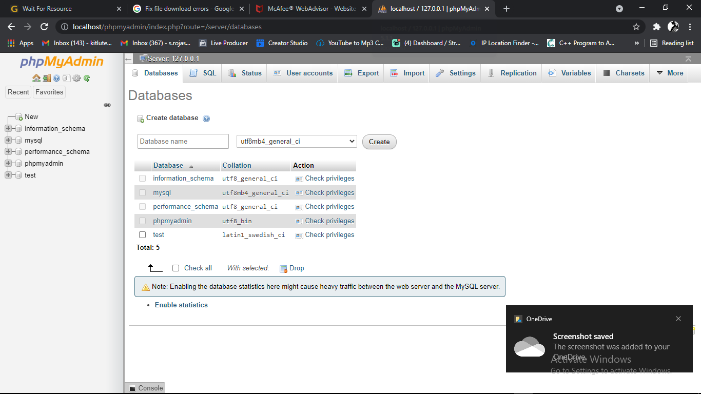Open the User accounts tab
The image size is (701, 394).
click(303, 73)
